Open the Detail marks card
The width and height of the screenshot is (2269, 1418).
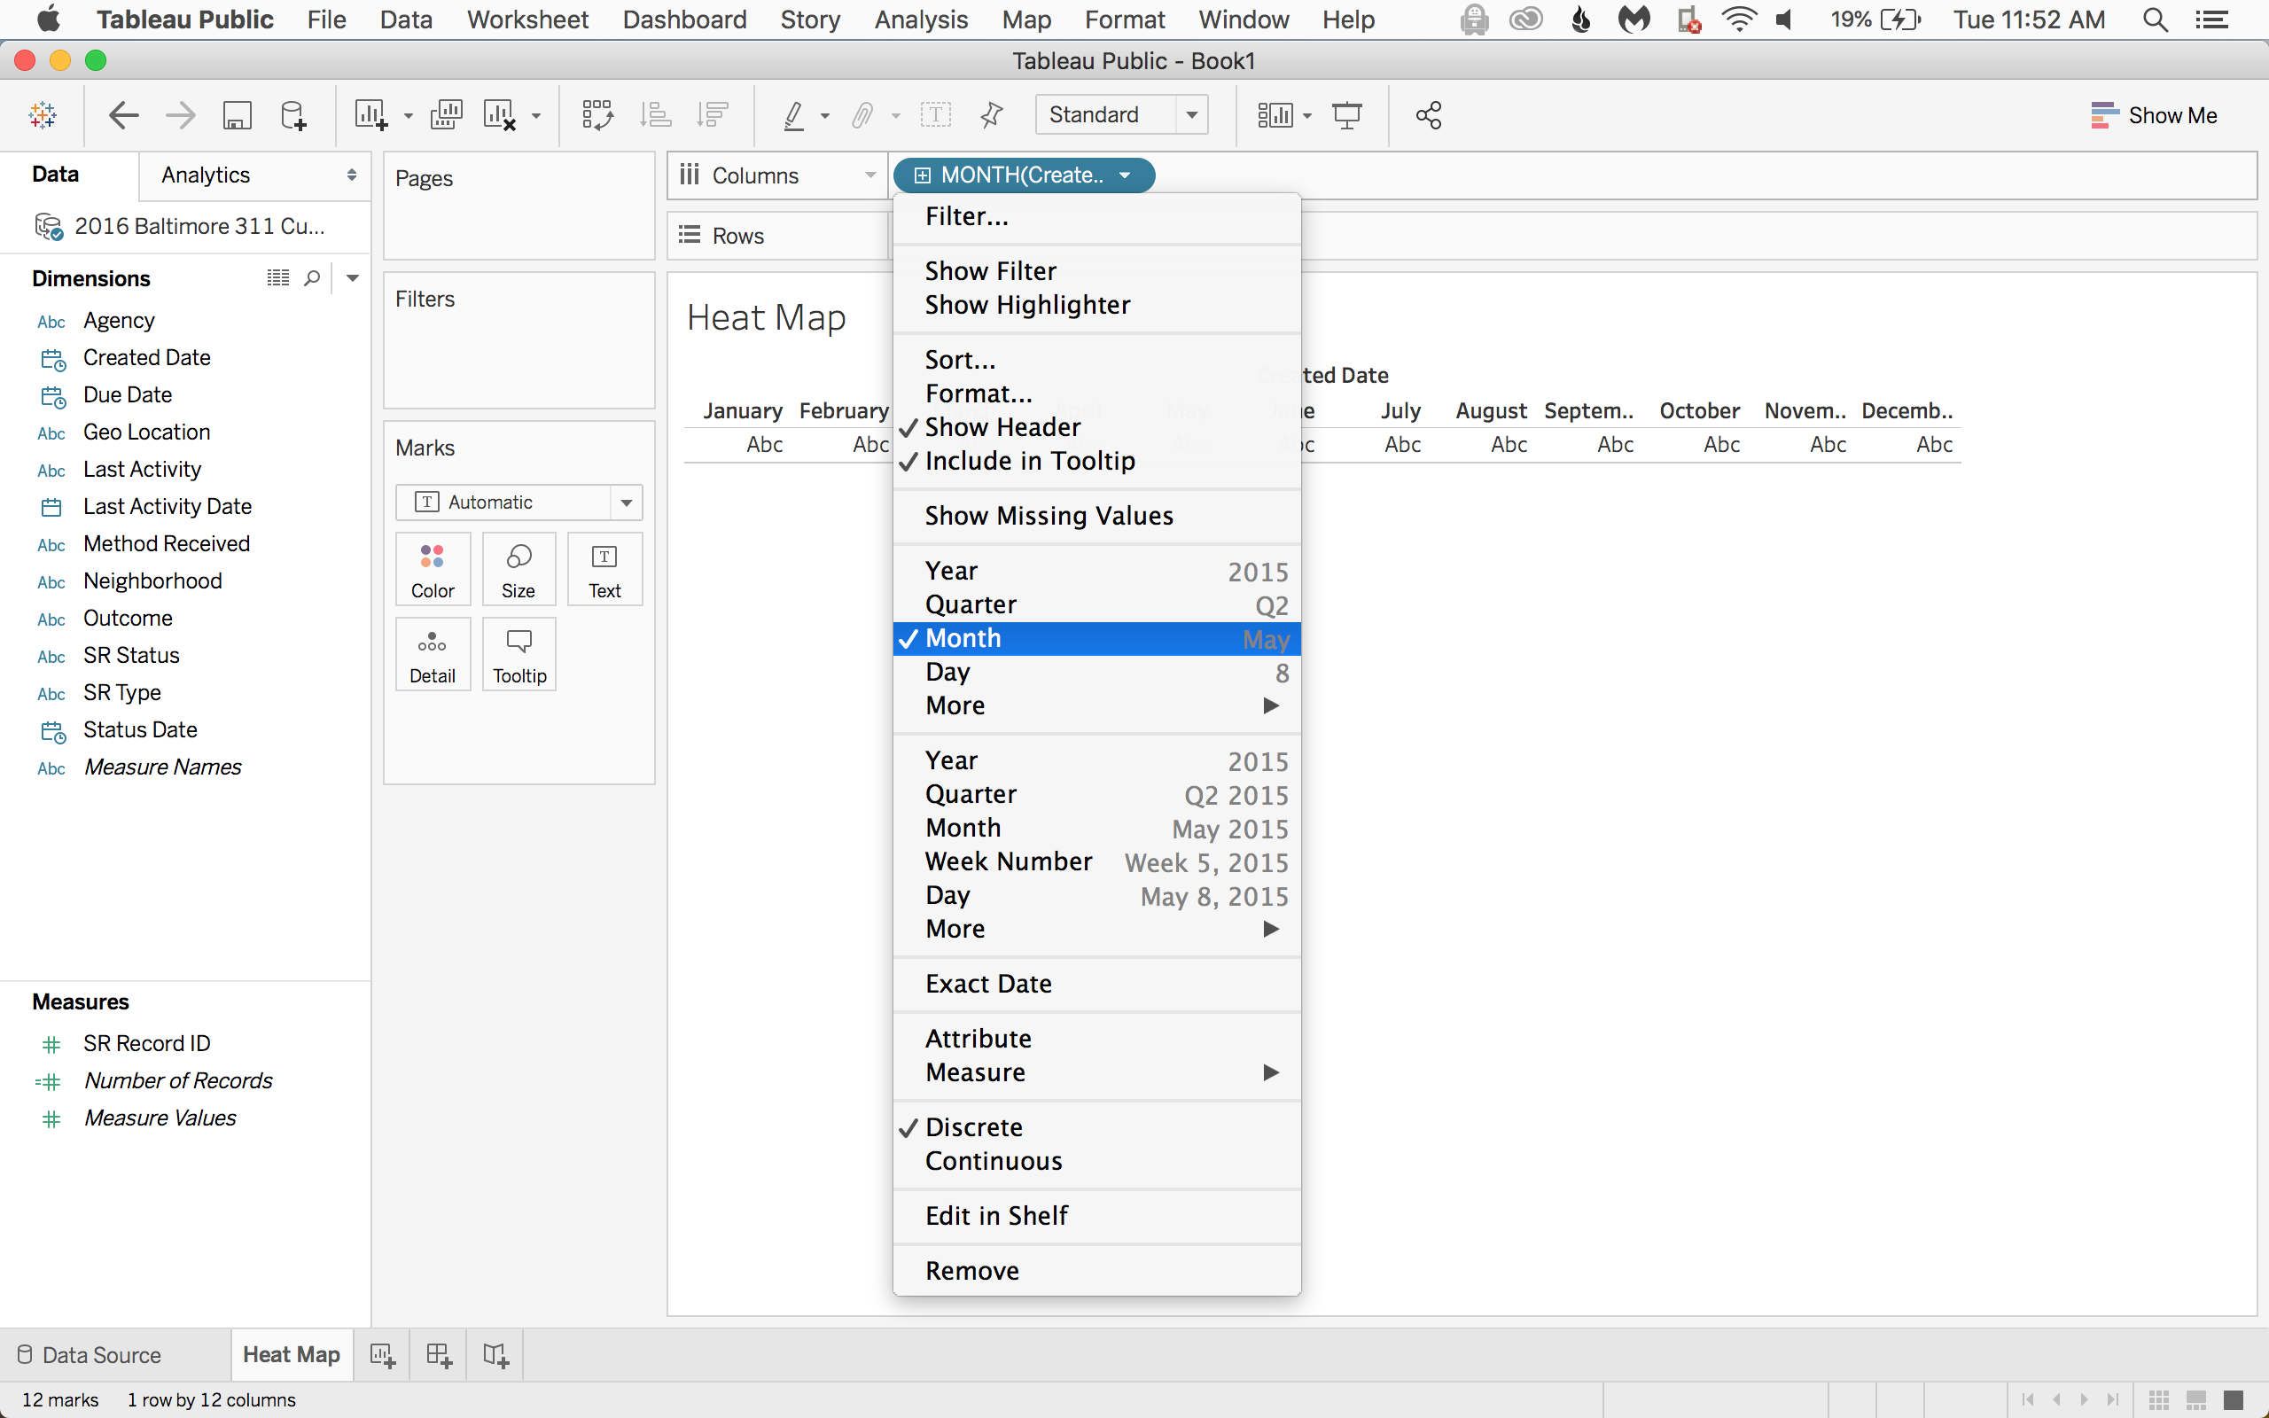pos(433,655)
